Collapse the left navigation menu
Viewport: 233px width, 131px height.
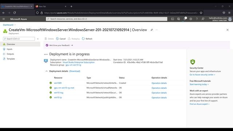[38, 39]
